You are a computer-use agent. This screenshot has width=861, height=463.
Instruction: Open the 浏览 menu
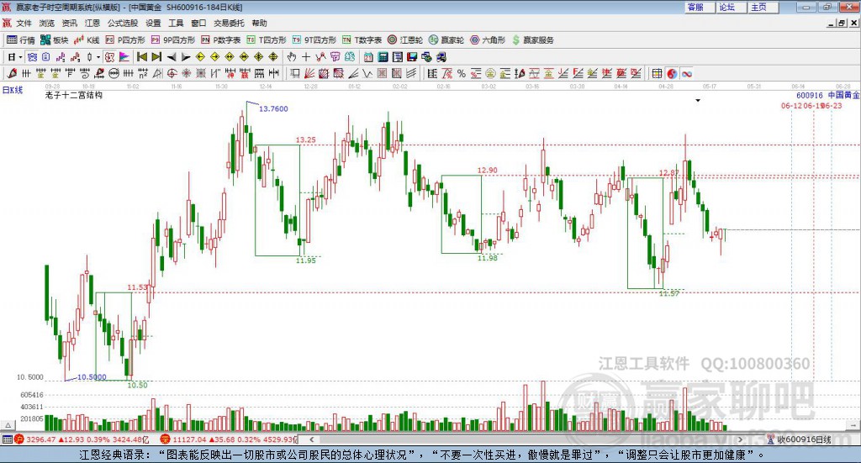(47, 23)
